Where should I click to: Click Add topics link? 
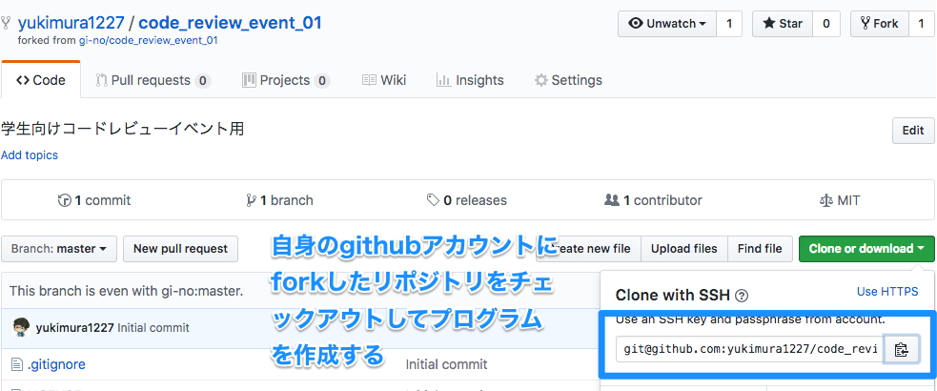point(30,155)
